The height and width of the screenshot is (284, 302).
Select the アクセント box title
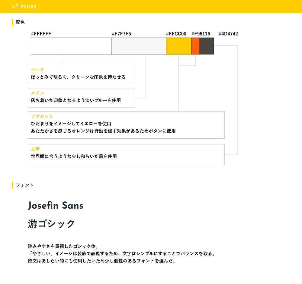click(42, 117)
